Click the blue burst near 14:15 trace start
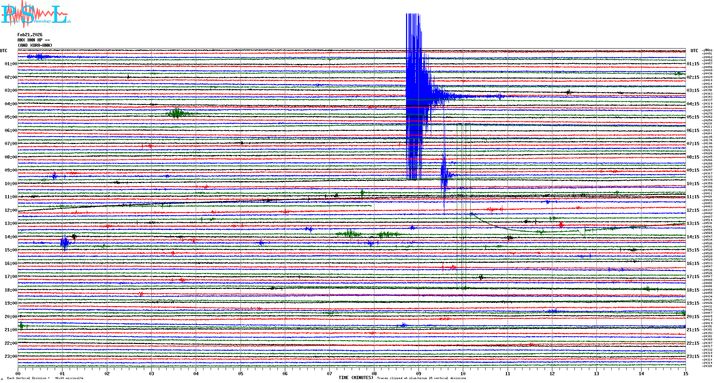Image resolution: width=714 pixels, height=383 pixels. [x=64, y=243]
